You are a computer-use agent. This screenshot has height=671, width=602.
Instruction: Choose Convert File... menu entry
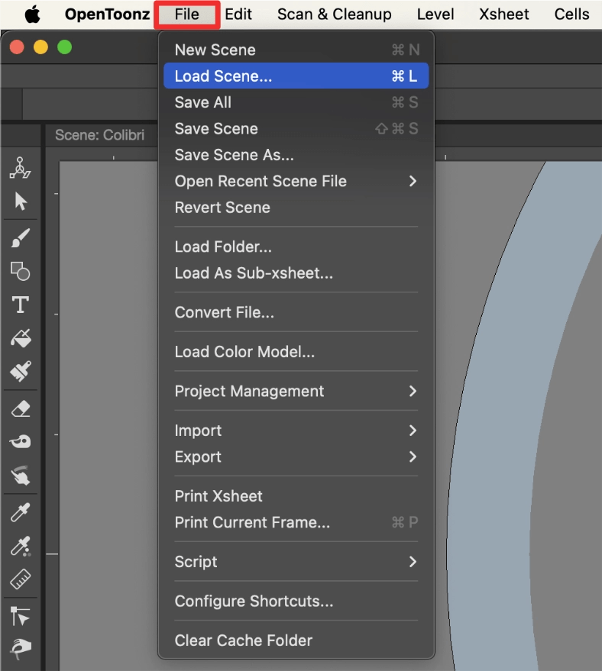tap(296, 312)
